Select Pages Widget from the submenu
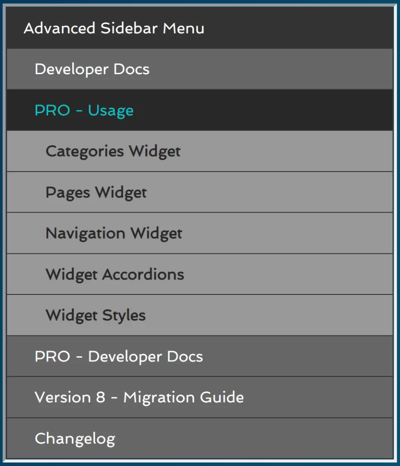 (96, 192)
